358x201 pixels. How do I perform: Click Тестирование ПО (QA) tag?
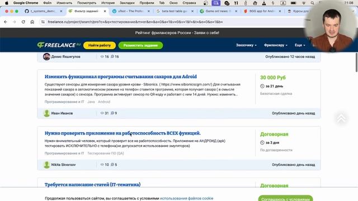106,154
